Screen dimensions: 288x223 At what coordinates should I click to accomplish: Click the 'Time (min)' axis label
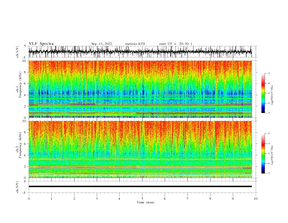tap(145, 202)
